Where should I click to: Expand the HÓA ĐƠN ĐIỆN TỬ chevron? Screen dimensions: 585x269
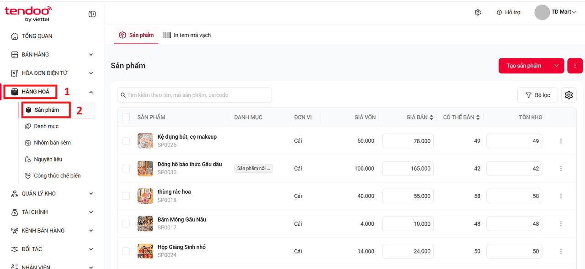tap(91, 73)
